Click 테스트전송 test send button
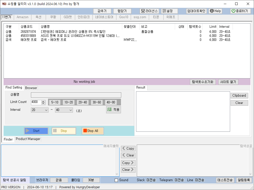 pyautogui.click(x=225, y=180)
